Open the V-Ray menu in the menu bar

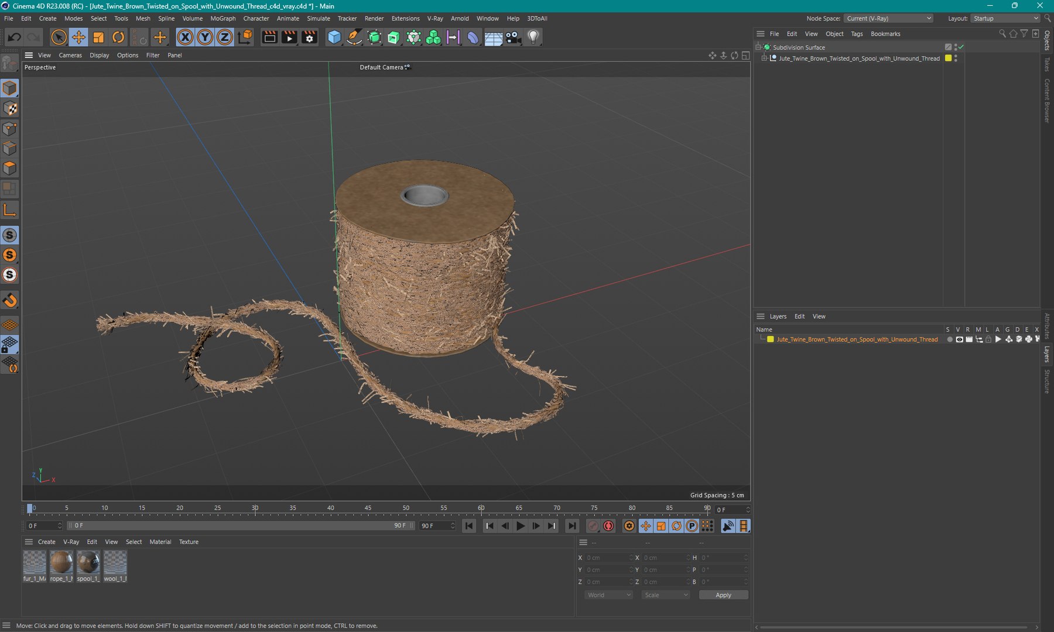tap(435, 19)
